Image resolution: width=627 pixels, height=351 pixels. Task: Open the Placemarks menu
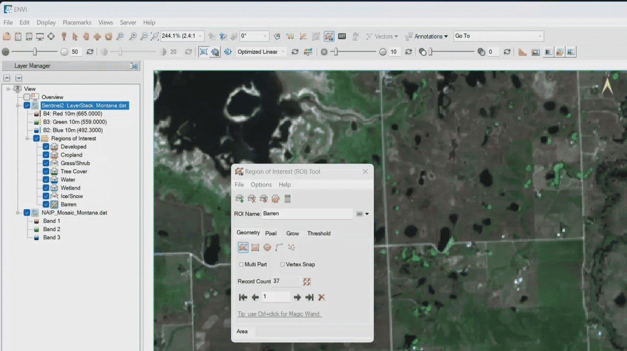click(x=77, y=22)
